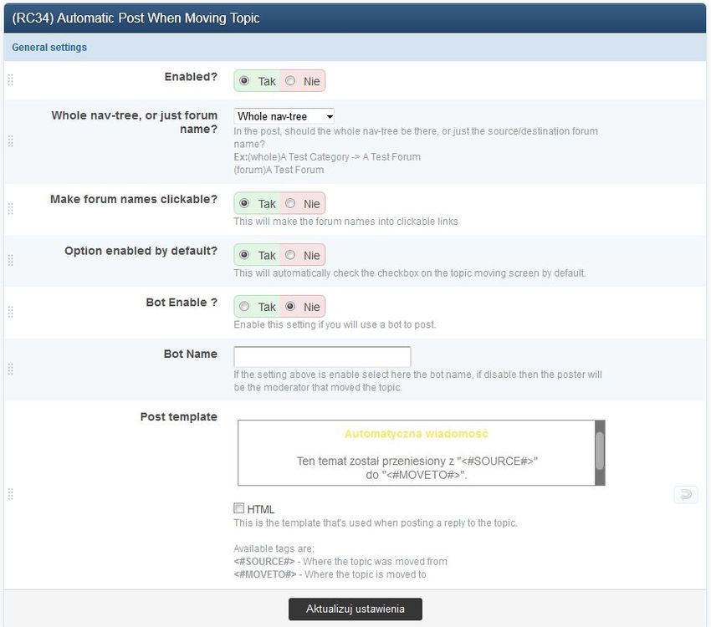Select Nie for the Enabled setting
This screenshot has height=627, width=711.
tap(290, 81)
